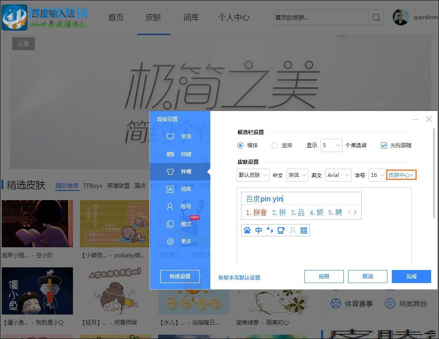Uncheck the 光标跟随 cursor follow checkbox

tap(384, 145)
